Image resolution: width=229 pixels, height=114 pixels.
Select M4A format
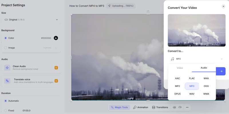pyautogui.click(x=206, y=78)
